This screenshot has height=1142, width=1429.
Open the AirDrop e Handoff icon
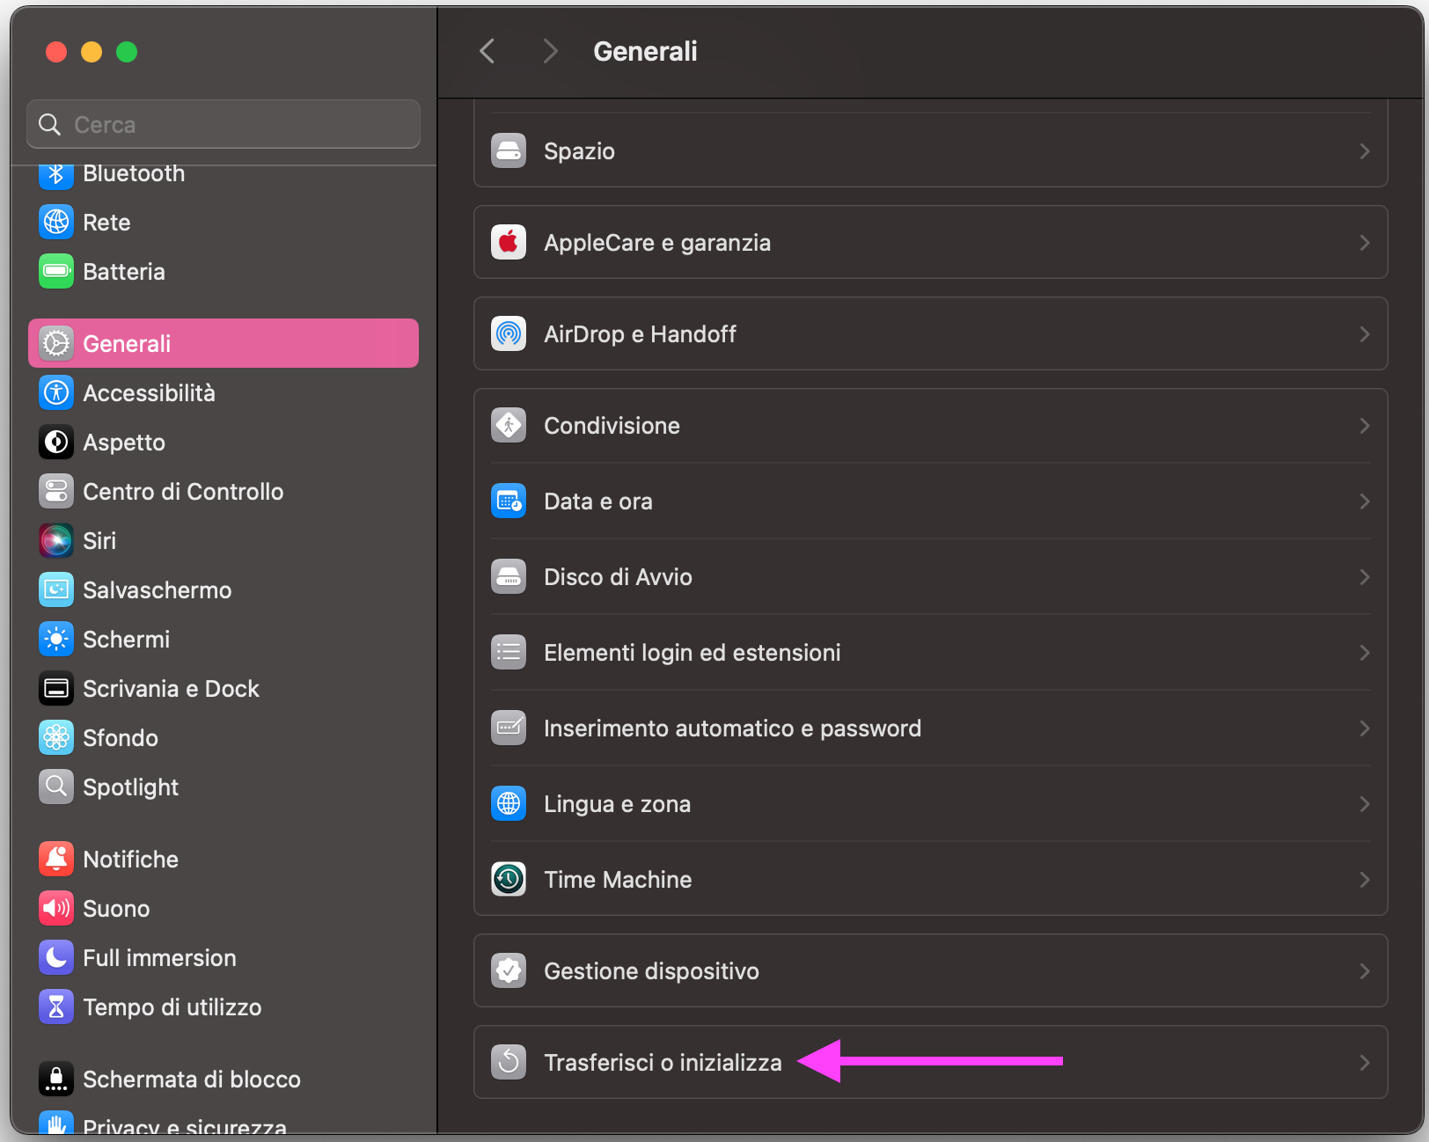pos(508,334)
